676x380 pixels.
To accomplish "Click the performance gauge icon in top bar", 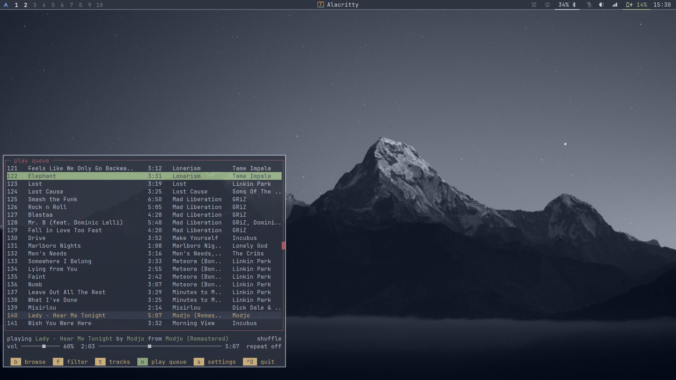I will [547, 5].
